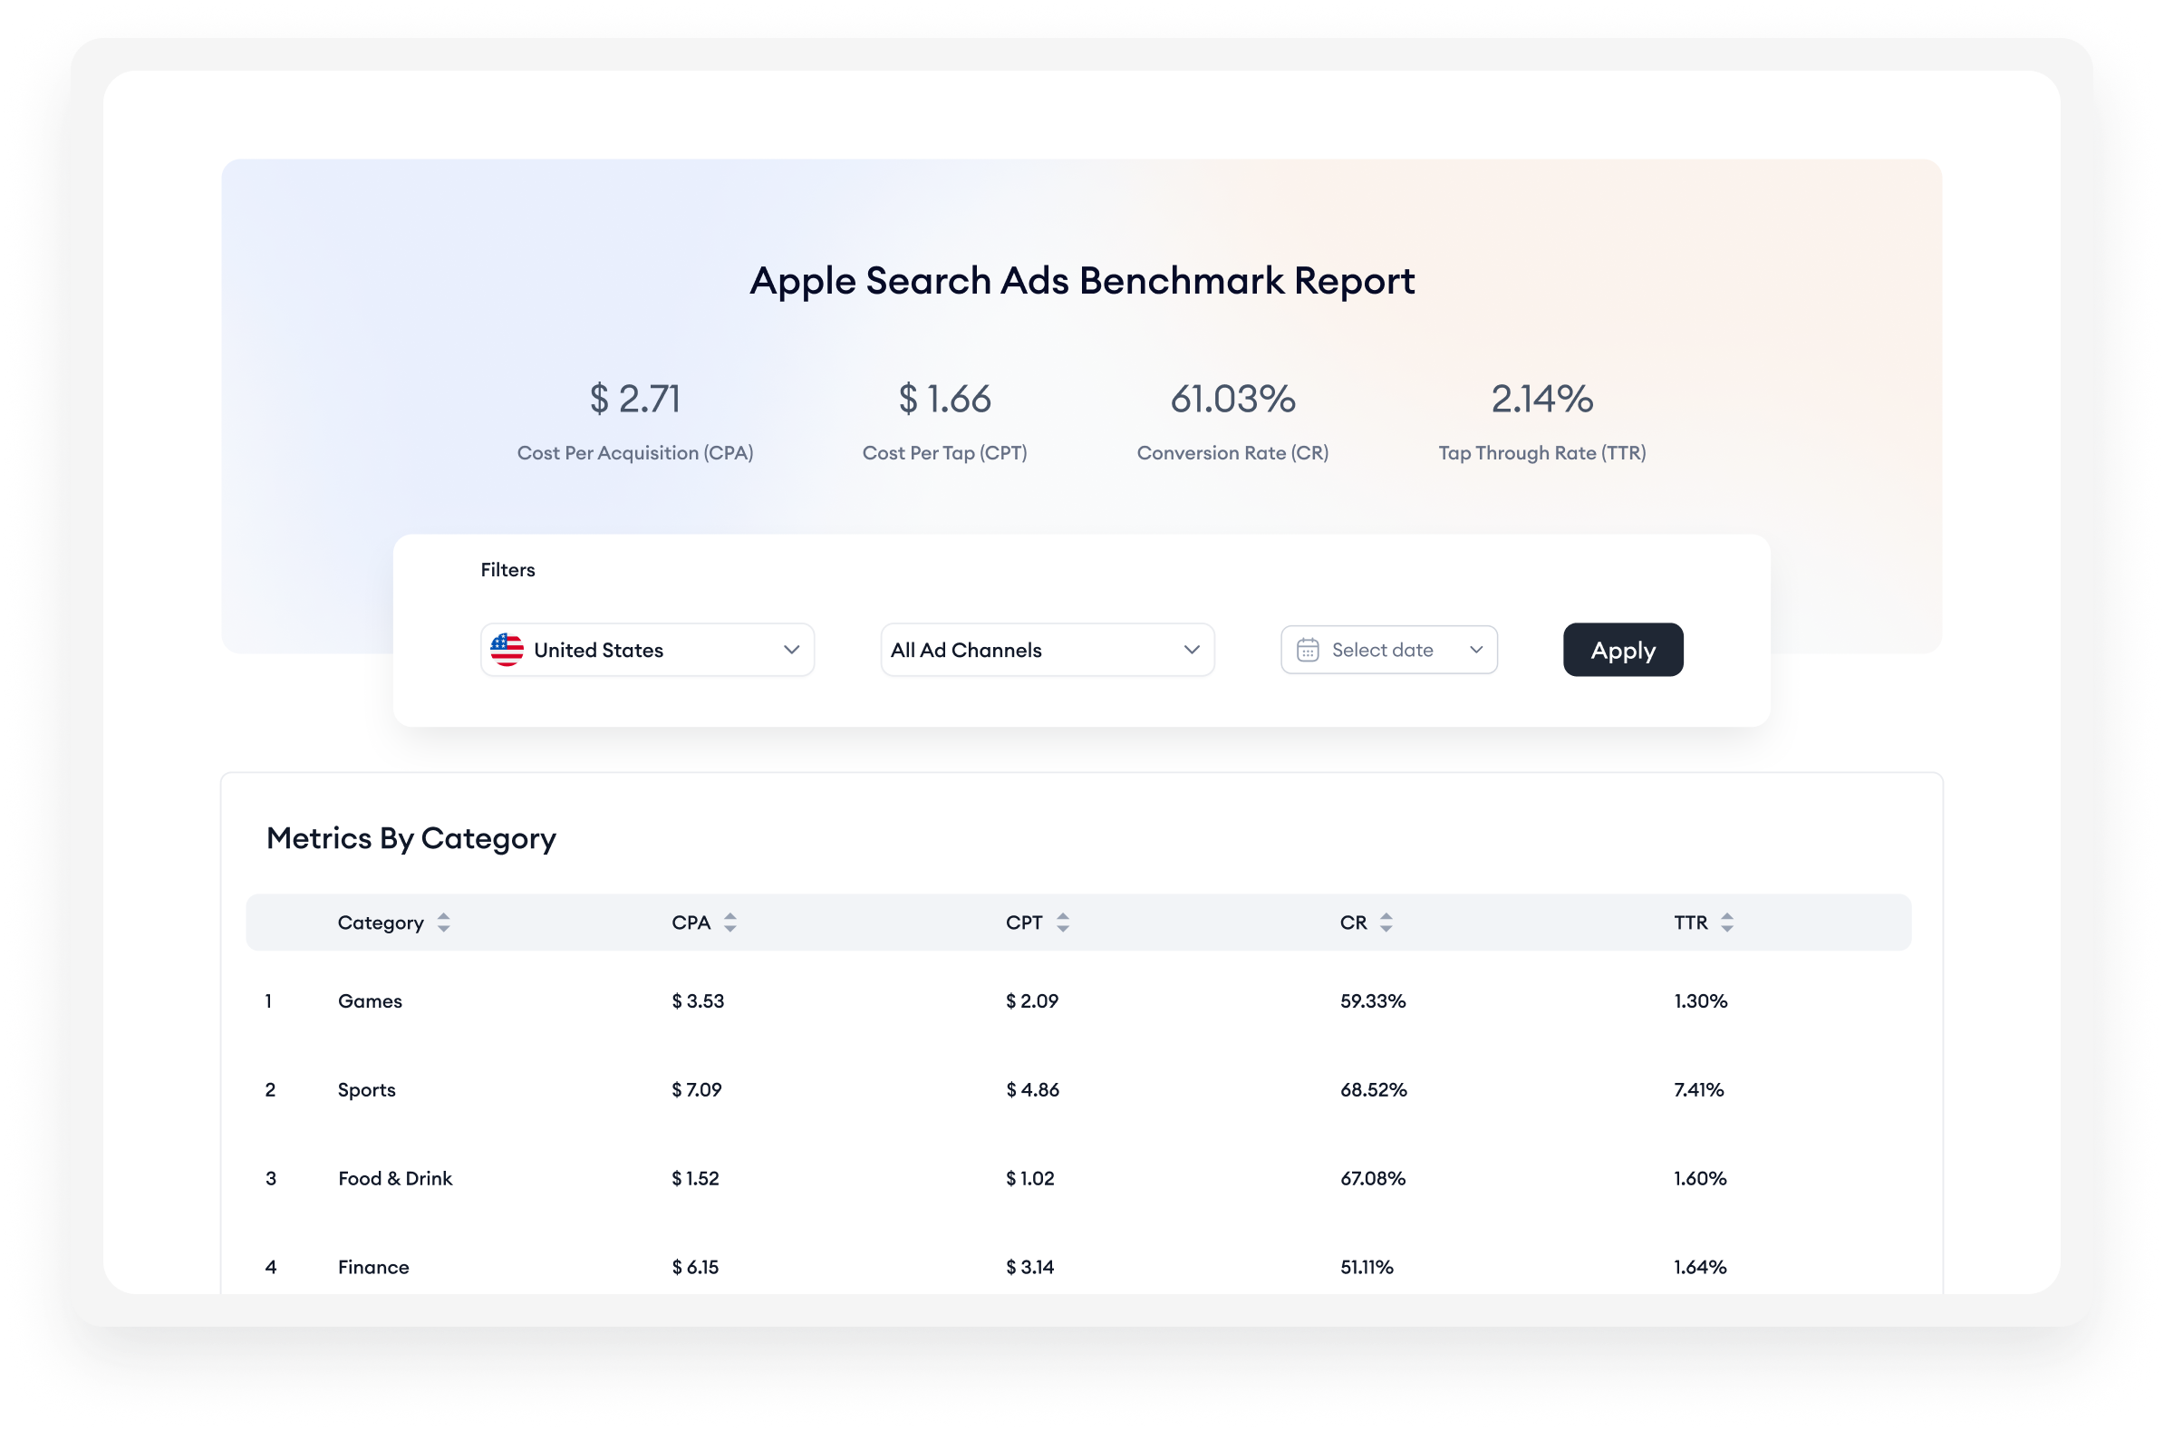Click row number 4 in table
The width and height of the screenshot is (2164, 1430).
point(270,1266)
